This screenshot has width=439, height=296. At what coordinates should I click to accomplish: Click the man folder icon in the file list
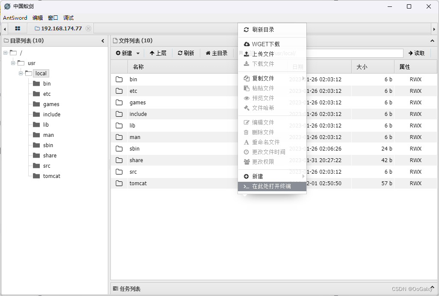point(119,137)
